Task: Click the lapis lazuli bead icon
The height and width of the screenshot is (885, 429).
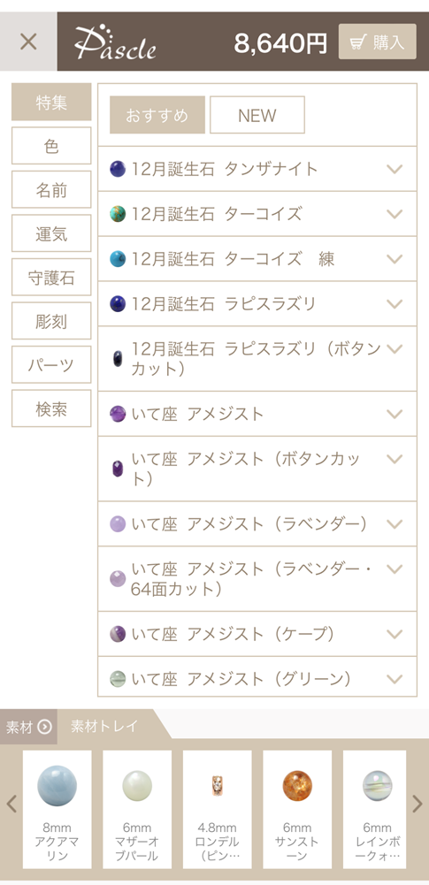Action: [x=118, y=303]
